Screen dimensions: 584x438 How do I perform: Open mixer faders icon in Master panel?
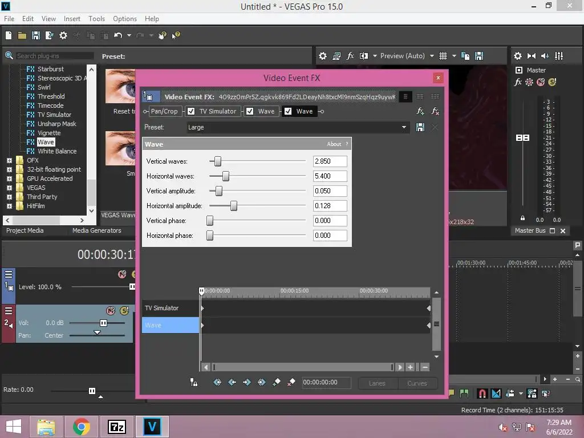(559, 56)
